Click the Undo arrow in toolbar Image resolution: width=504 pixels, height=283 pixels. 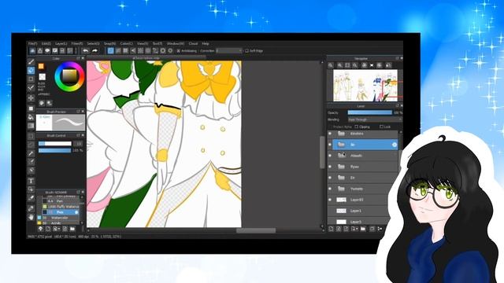[85, 50]
